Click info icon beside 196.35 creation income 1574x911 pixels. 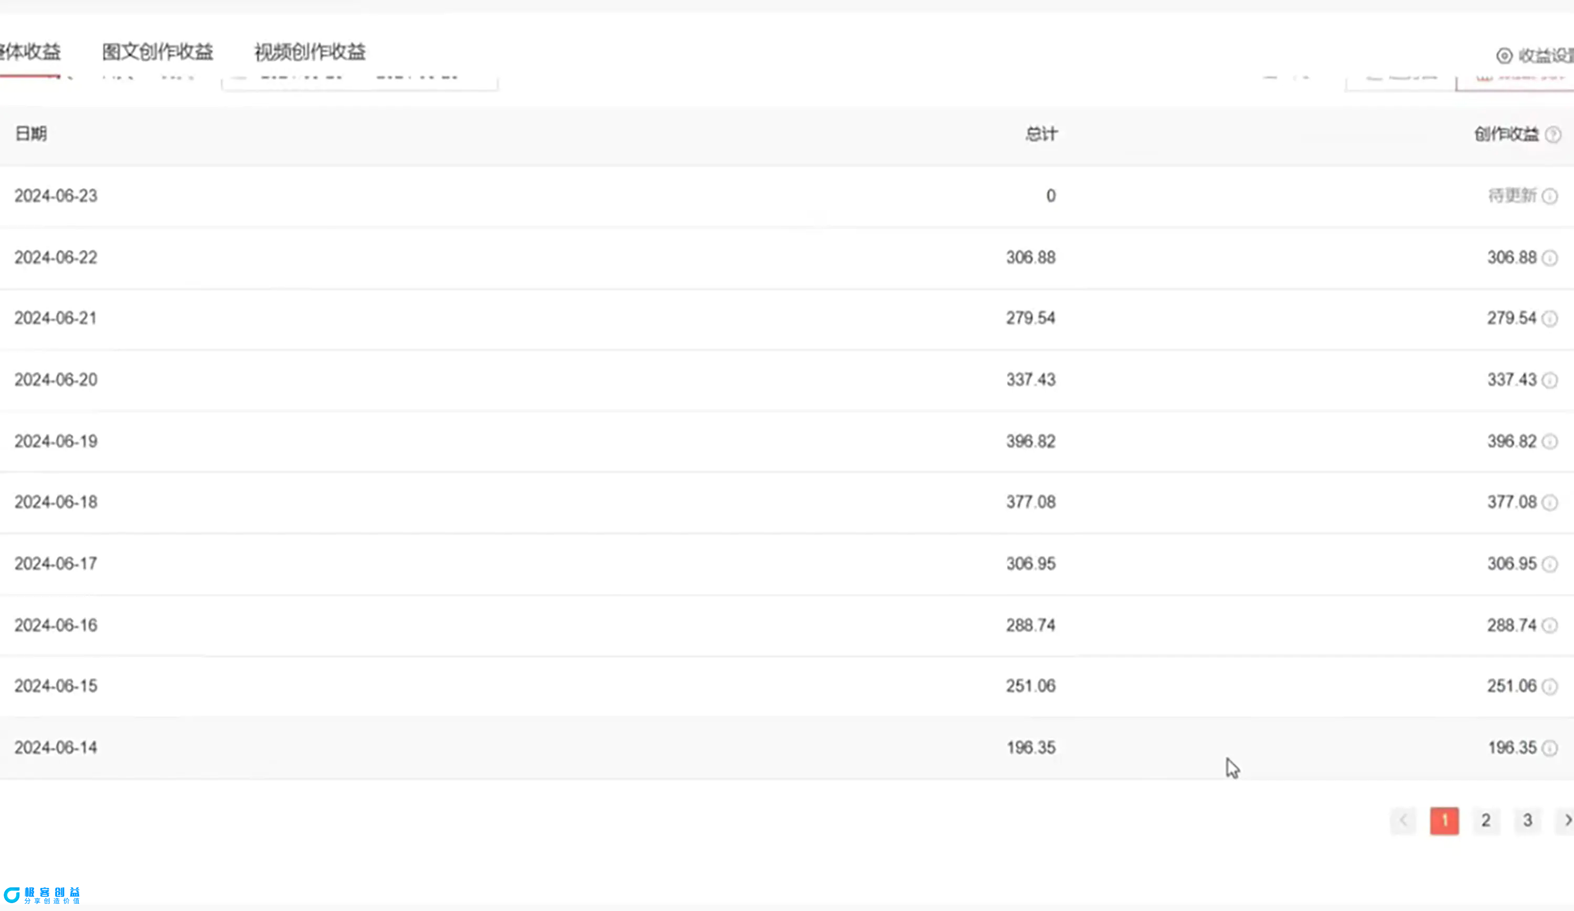[x=1550, y=748]
